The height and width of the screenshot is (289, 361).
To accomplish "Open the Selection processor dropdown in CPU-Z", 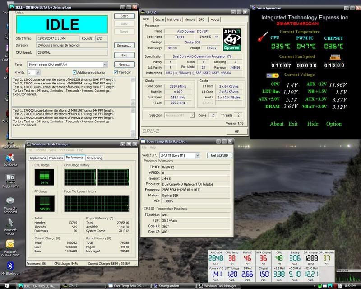I will pyautogui.click(x=192, y=115).
